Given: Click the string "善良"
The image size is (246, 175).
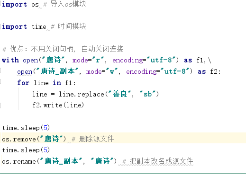Looking at the screenshot, I should [x=120, y=94].
